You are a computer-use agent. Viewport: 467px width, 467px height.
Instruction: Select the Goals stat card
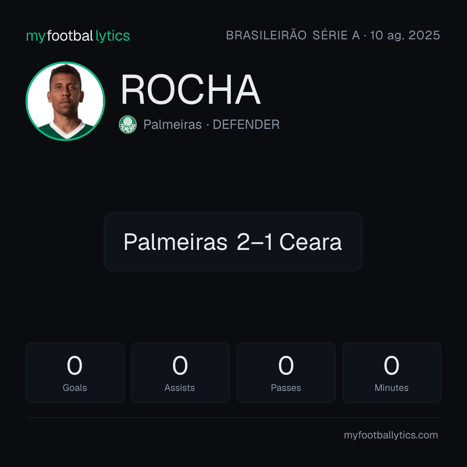pos(75,373)
